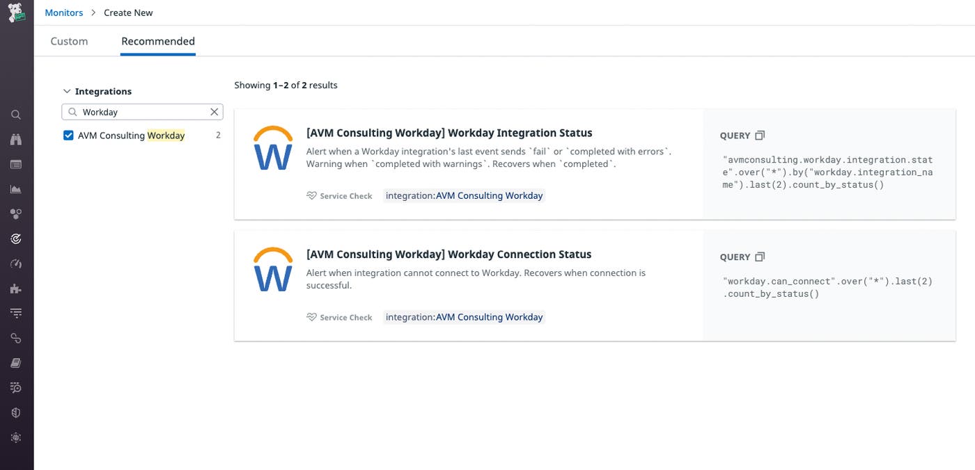Click the integration:AVM Consulting Workday tag
Screen dimensions: 975x470
(x=464, y=195)
